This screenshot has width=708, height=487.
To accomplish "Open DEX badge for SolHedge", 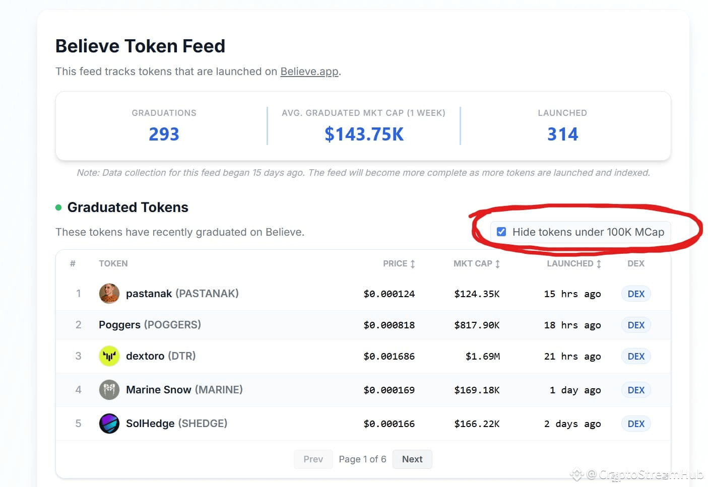I will pos(636,424).
